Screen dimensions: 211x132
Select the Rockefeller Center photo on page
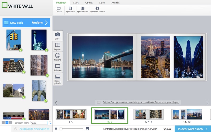point(188,57)
